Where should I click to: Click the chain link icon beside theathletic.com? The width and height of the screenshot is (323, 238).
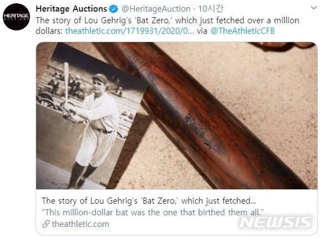click(x=46, y=224)
